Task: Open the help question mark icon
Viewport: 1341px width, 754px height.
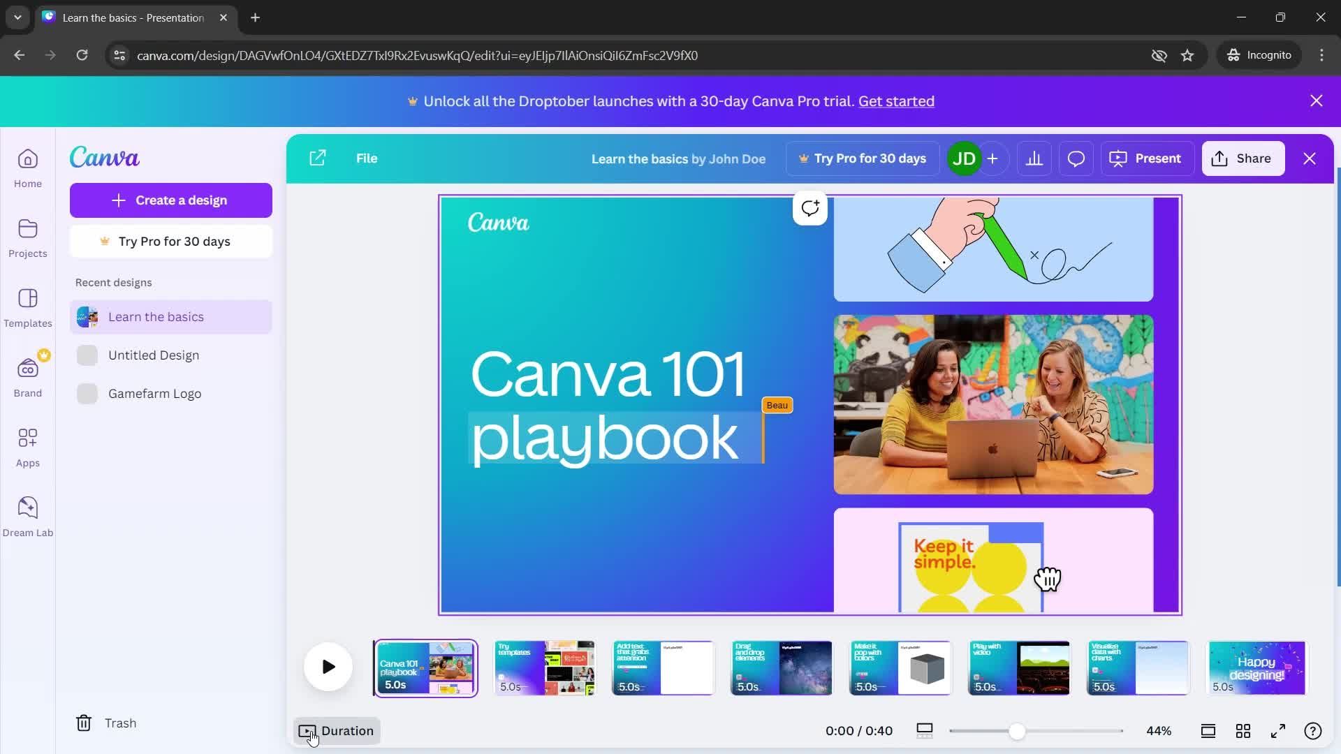Action: [x=1313, y=731]
